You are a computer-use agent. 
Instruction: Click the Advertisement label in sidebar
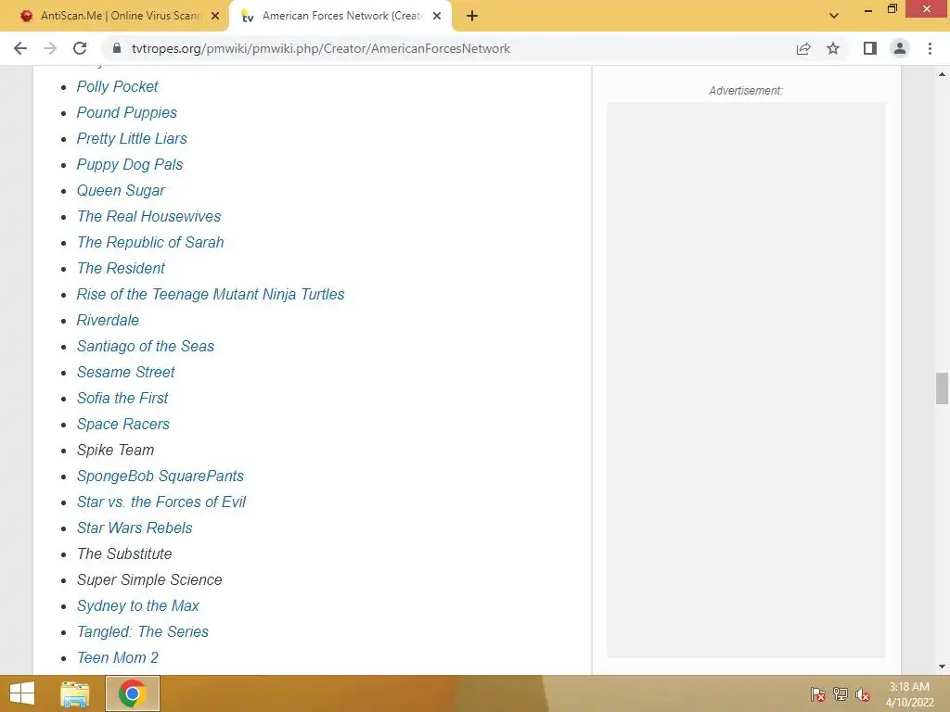coord(746,91)
